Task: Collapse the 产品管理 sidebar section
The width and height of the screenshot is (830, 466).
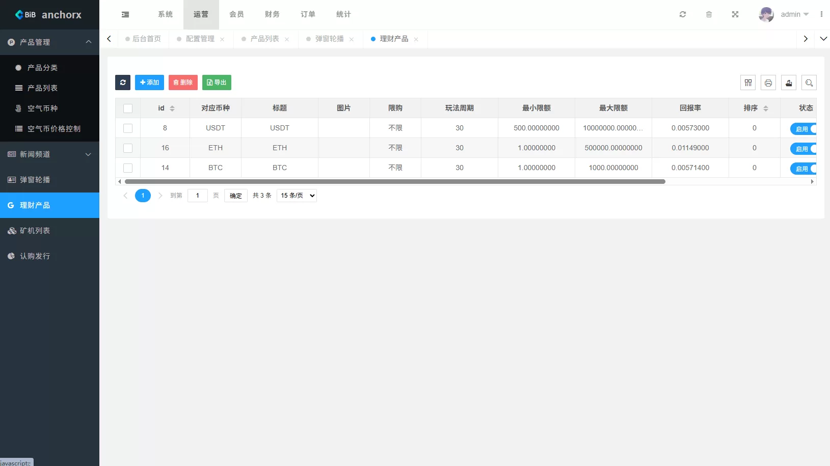Action: pyautogui.click(x=49, y=42)
